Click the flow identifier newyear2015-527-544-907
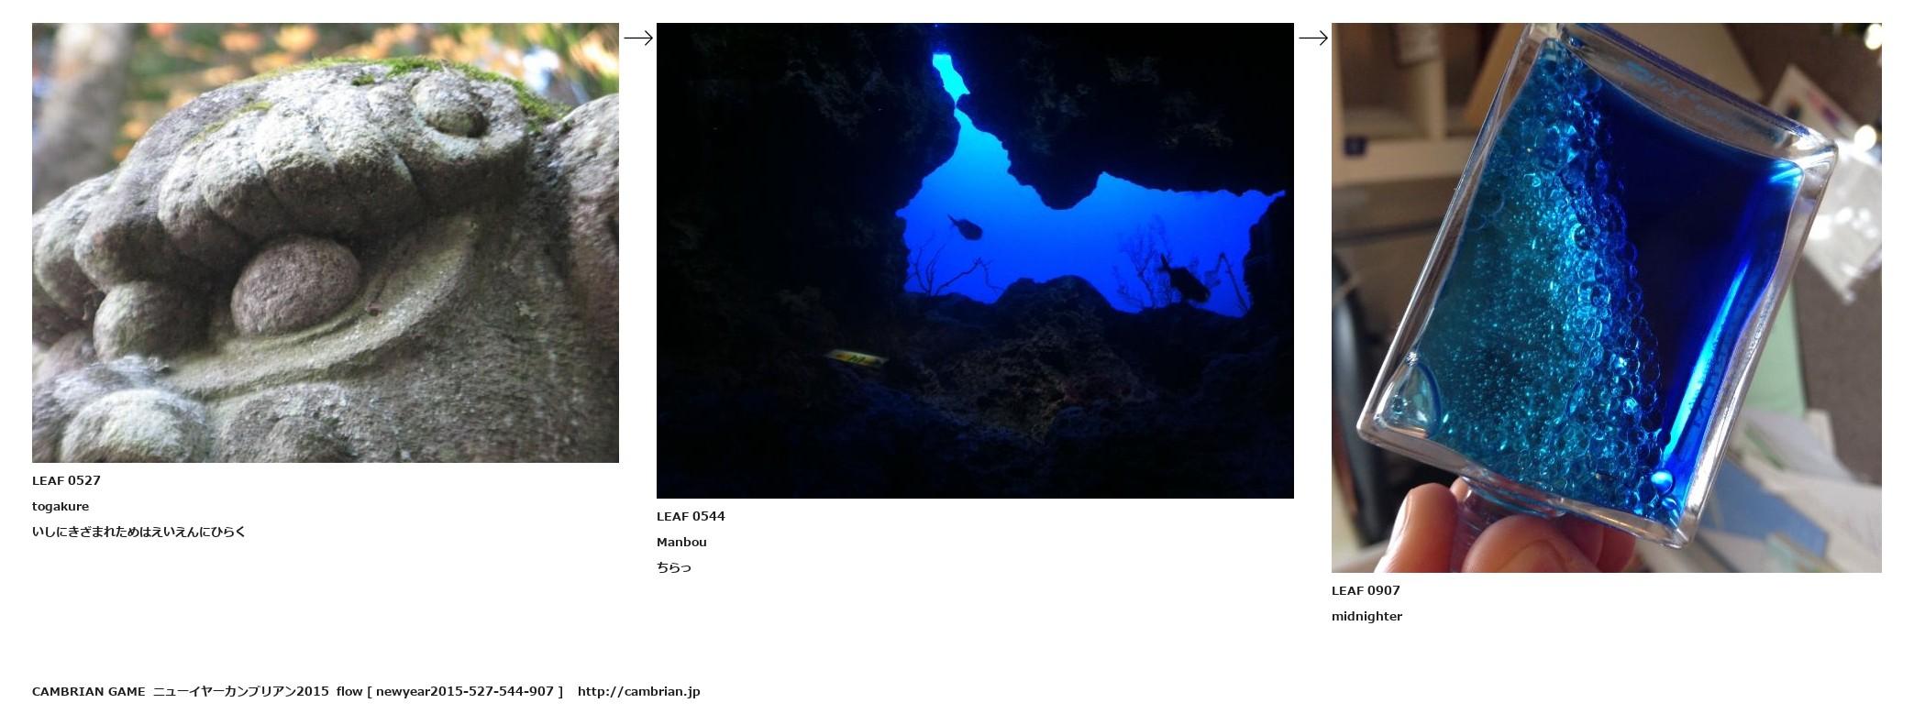Viewport: 1914px width, 714px height. [465, 691]
